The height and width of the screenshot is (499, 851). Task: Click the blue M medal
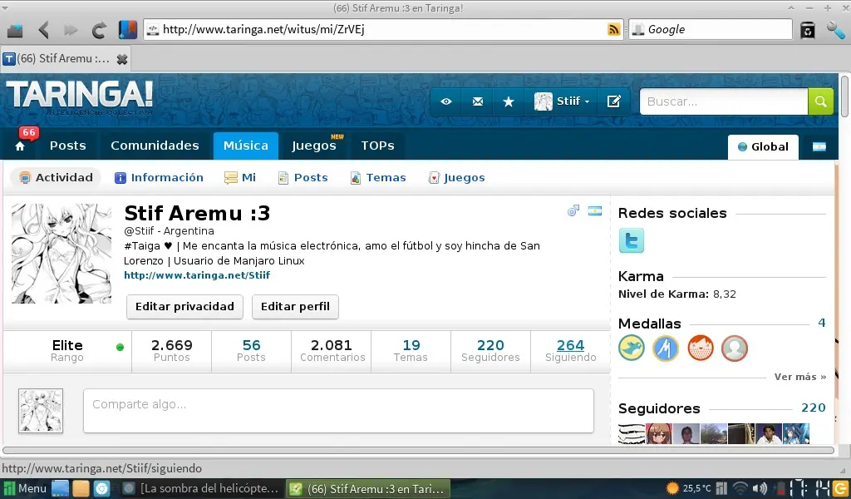click(x=666, y=348)
